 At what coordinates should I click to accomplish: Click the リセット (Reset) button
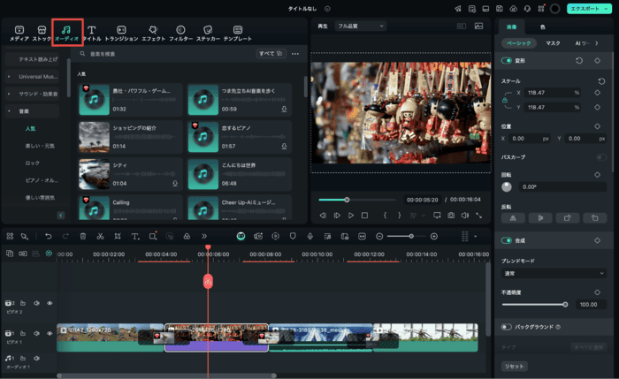[513, 366]
